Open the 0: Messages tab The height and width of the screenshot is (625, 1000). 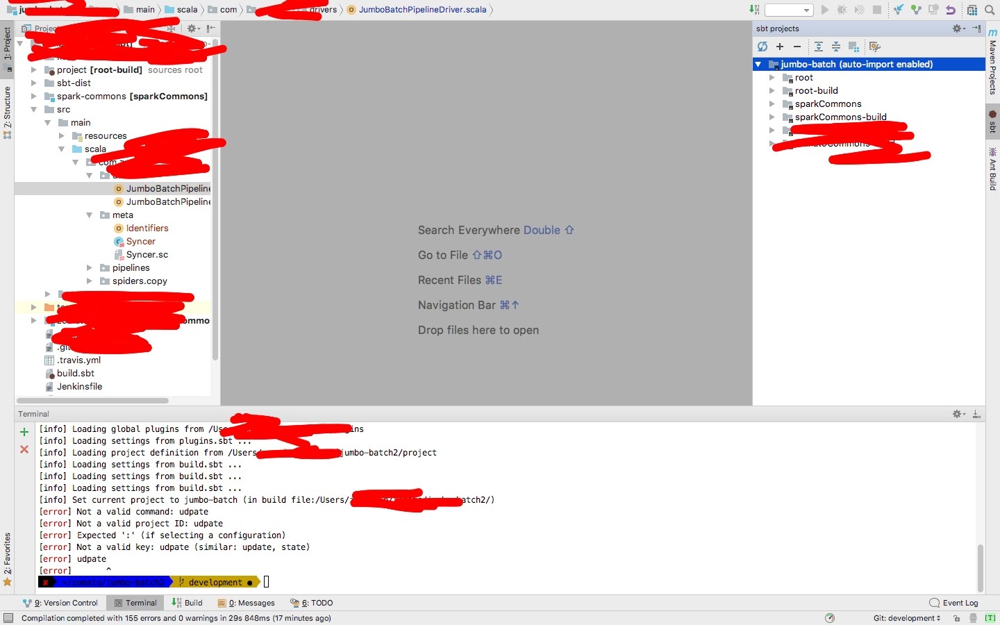pos(247,603)
